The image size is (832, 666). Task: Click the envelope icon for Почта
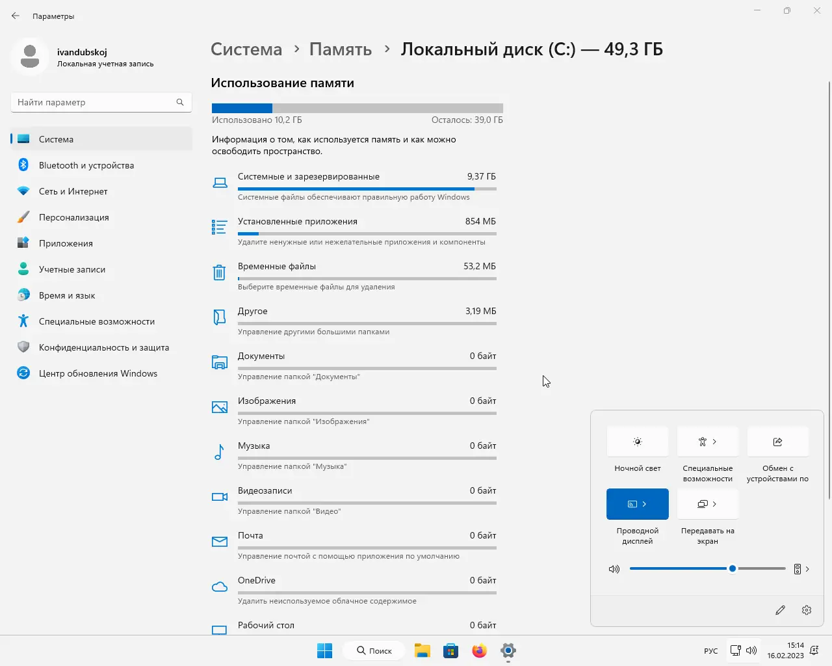click(x=220, y=541)
